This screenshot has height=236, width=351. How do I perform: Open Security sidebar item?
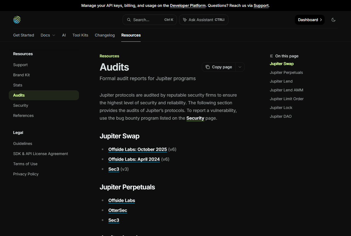(44, 105)
